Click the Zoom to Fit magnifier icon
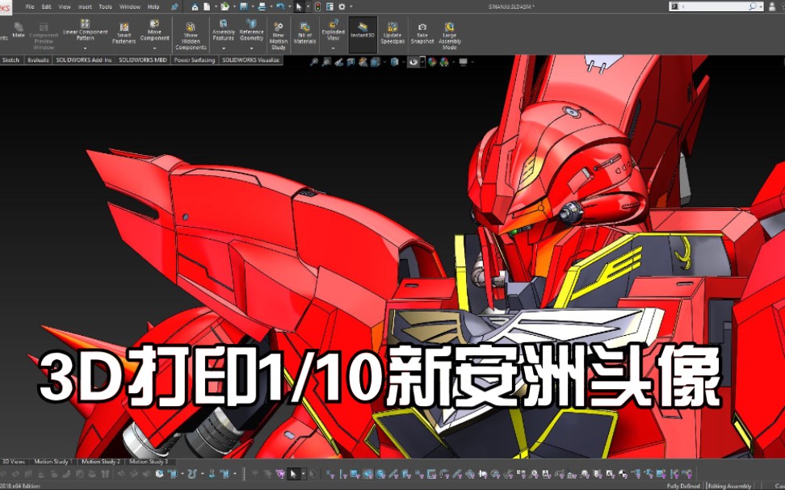Image resolution: width=785 pixels, height=490 pixels. 314,62
